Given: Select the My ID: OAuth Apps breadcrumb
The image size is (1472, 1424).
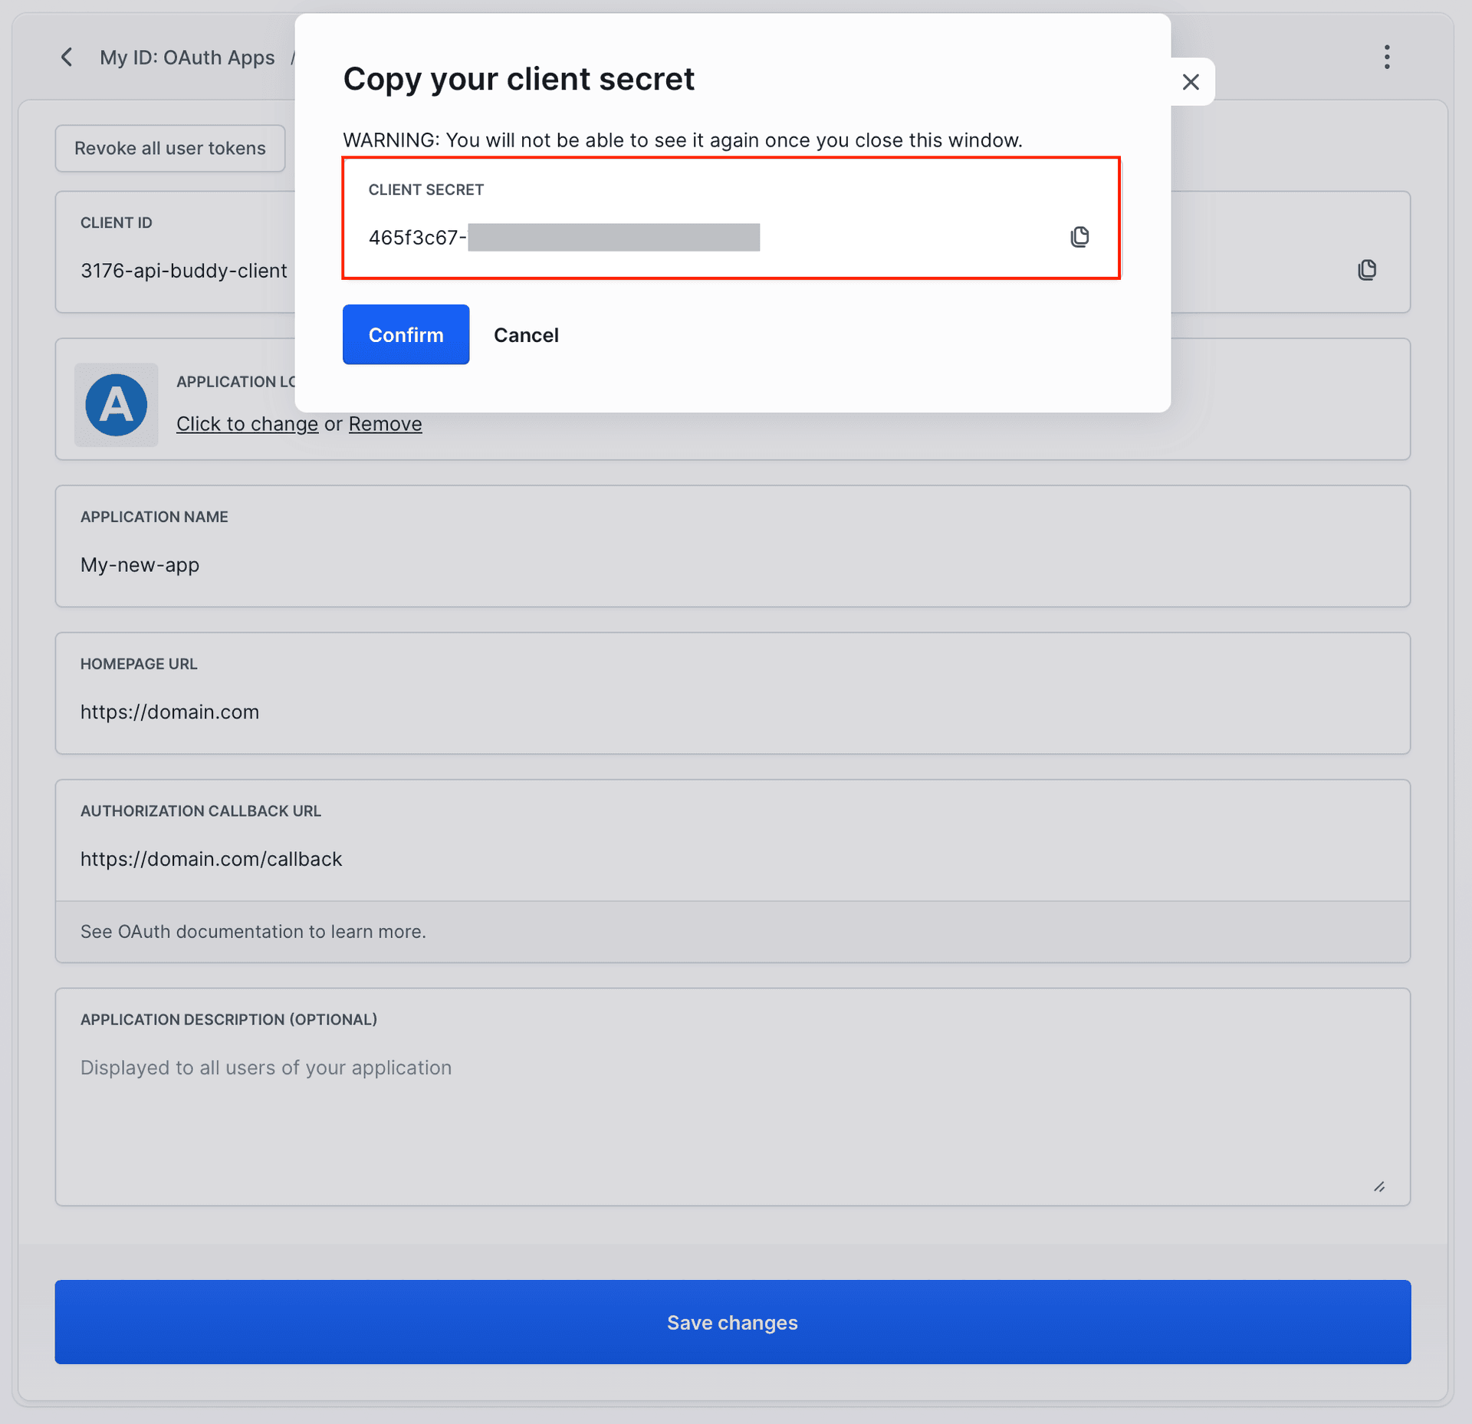Looking at the screenshot, I should [186, 57].
